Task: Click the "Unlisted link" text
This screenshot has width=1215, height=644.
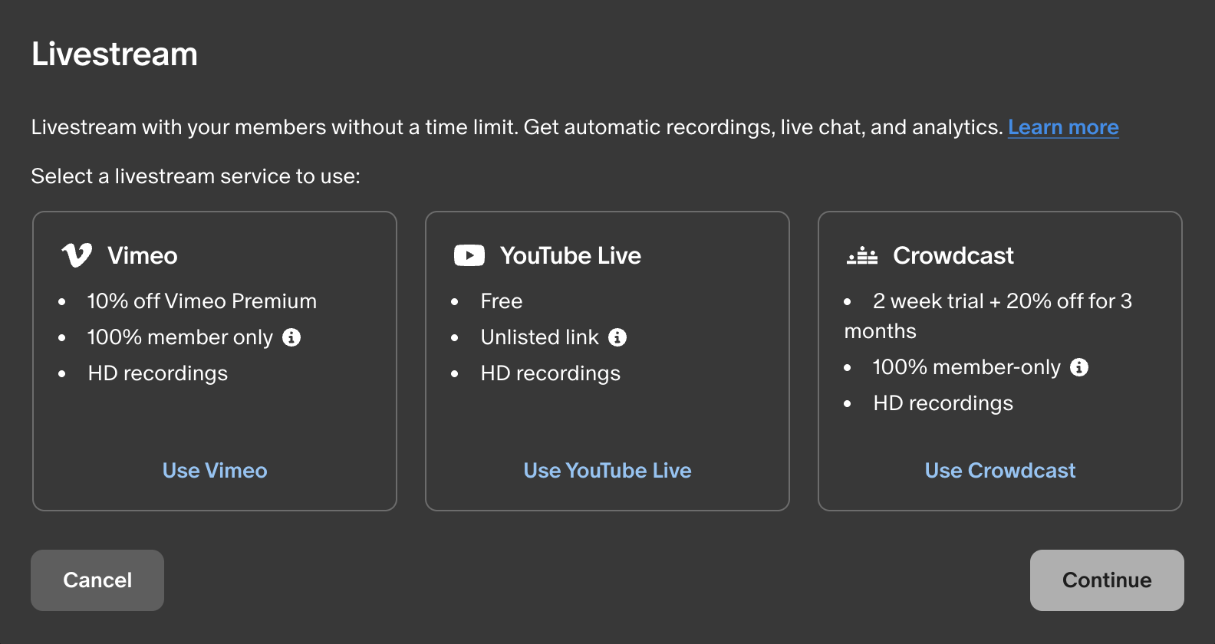Action: [540, 337]
